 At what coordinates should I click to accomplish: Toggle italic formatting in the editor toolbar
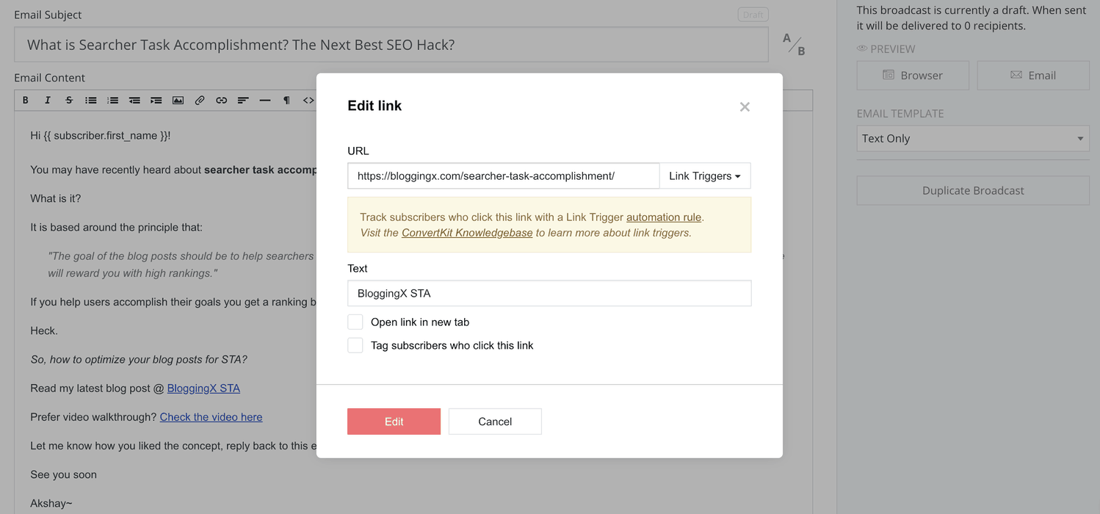47,100
